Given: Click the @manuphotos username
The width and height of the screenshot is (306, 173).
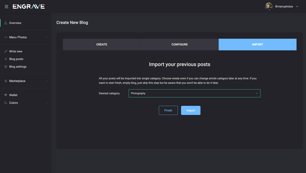Looking at the screenshot, I should click(284, 6).
